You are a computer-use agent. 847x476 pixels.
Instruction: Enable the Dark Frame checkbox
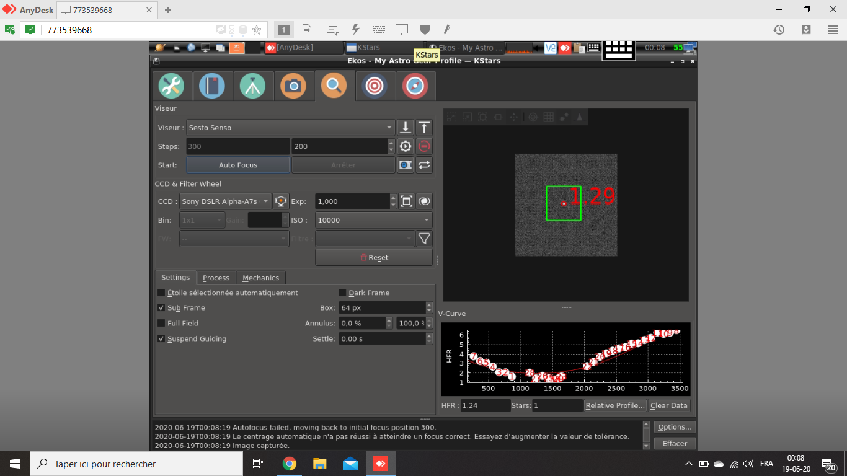tap(342, 293)
